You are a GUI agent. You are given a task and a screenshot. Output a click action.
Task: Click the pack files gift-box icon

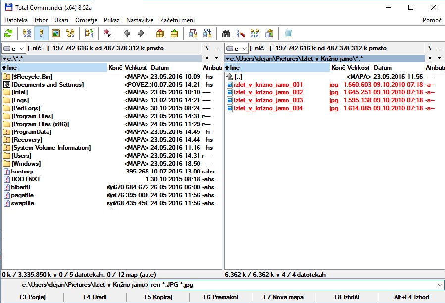pyautogui.click(x=160, y=33)
